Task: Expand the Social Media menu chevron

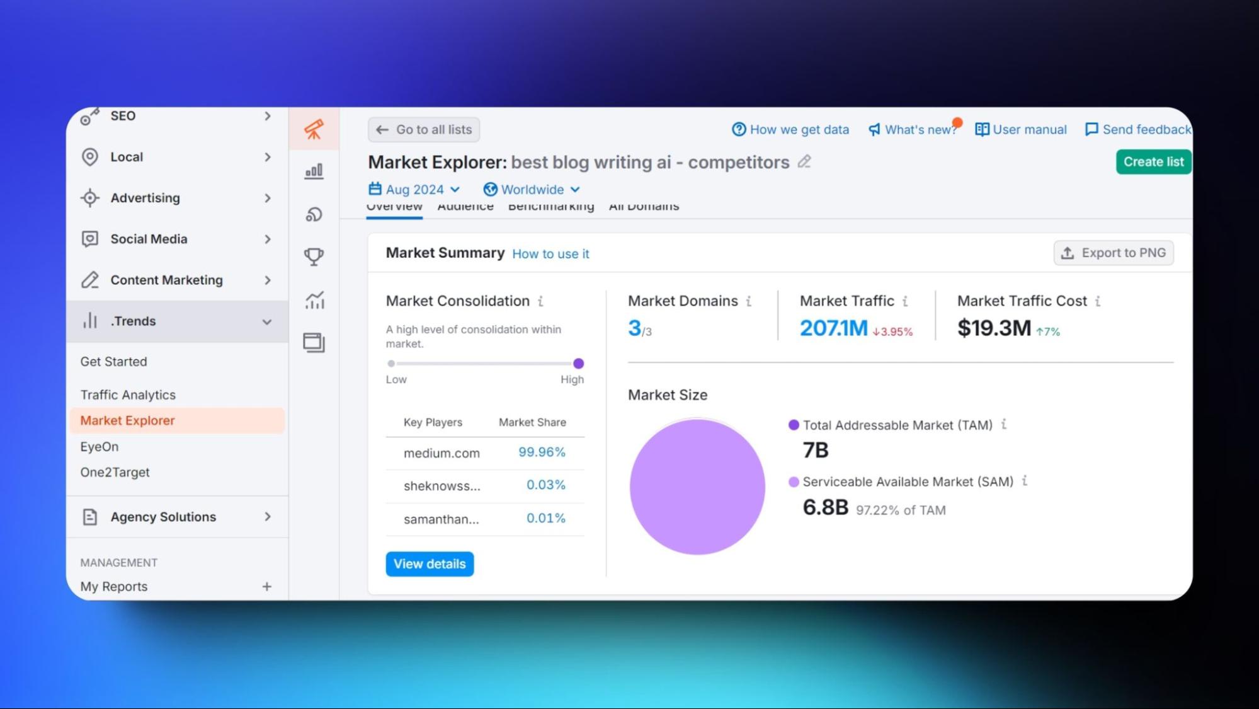Action: [x=268, y=239]
